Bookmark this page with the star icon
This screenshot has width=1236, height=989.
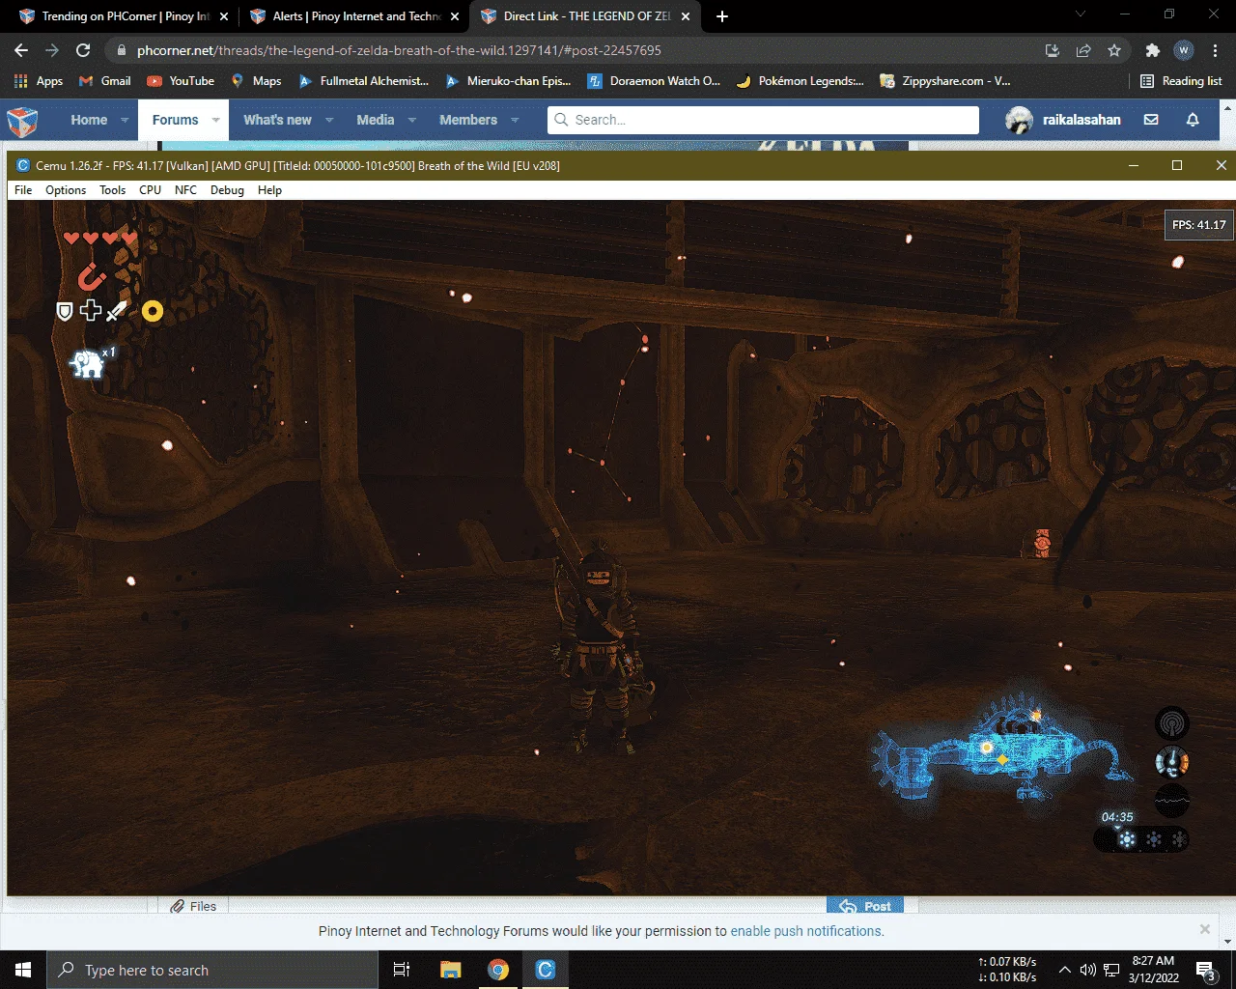click(x=1114, y=50)
